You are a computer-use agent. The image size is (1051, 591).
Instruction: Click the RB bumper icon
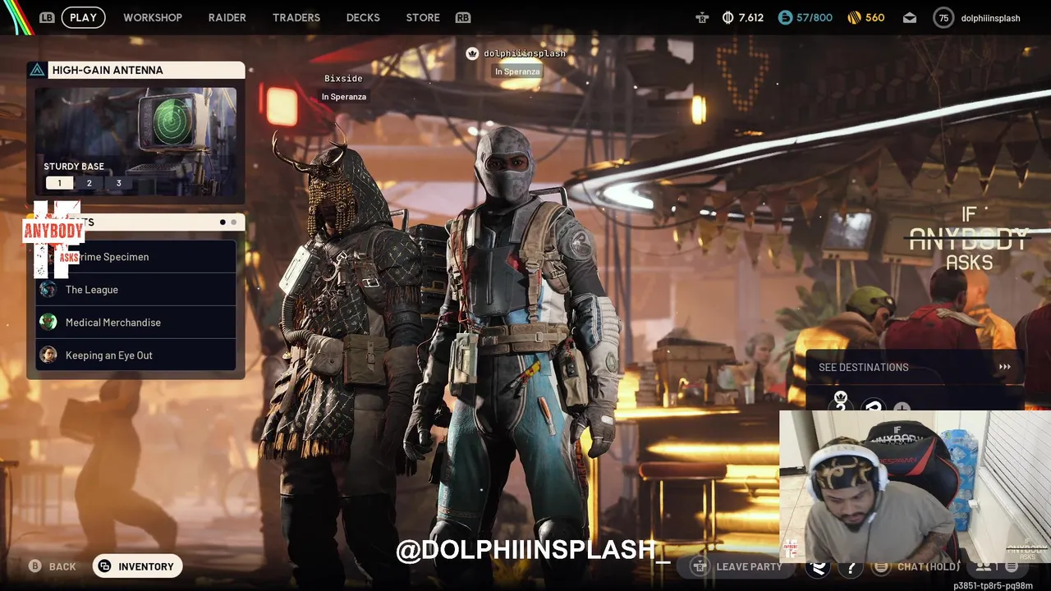[x=463, y=17]
